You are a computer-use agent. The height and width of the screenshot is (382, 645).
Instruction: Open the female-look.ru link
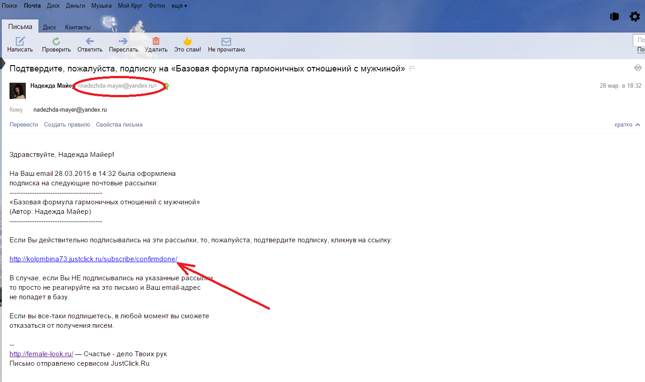pyautogui.click(x=41, y=354)
